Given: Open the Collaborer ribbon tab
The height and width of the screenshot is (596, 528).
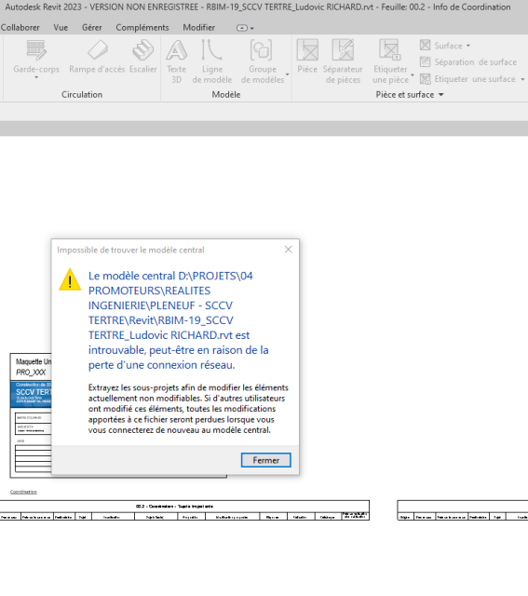Looking at the screenshot, I should tap(20, 27).
